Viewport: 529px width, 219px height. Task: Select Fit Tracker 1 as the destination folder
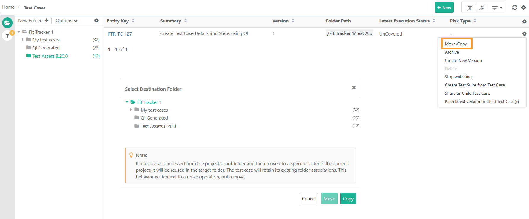(x=149, y=102)
